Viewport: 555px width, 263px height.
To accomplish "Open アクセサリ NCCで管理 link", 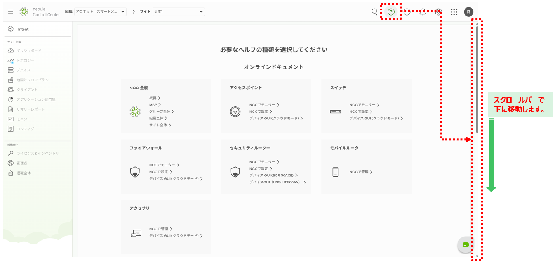I will (160, 229).
